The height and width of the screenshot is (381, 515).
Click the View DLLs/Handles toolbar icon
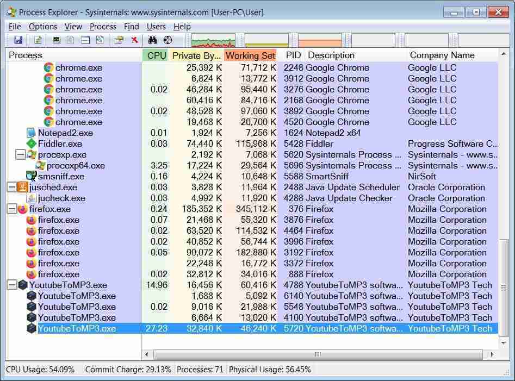click(100, 40)
